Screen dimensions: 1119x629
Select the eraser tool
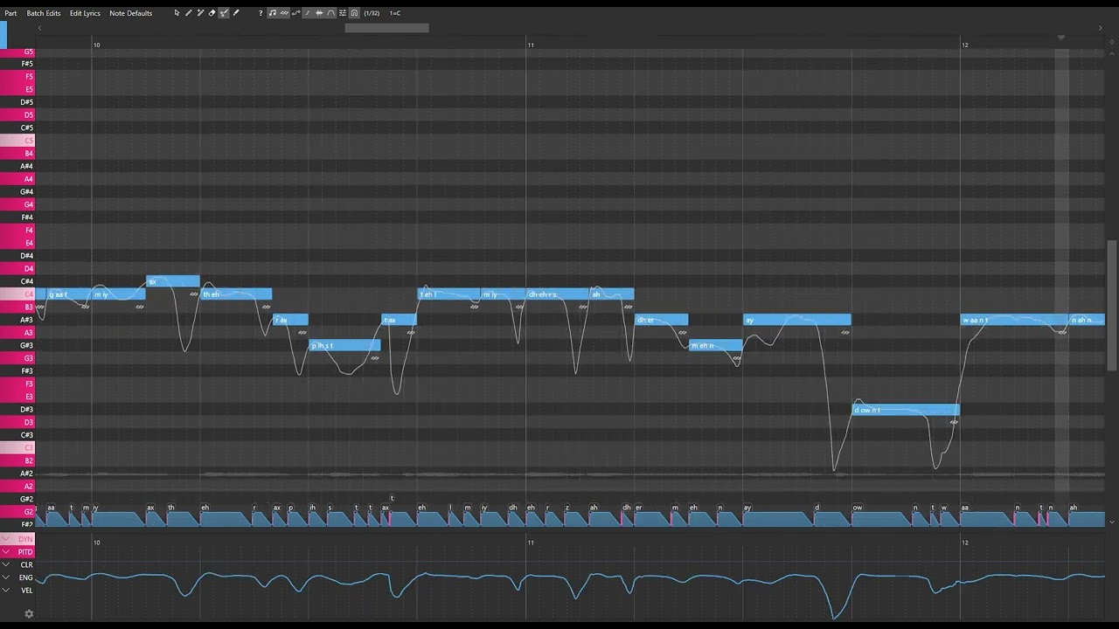coord(212,13)
